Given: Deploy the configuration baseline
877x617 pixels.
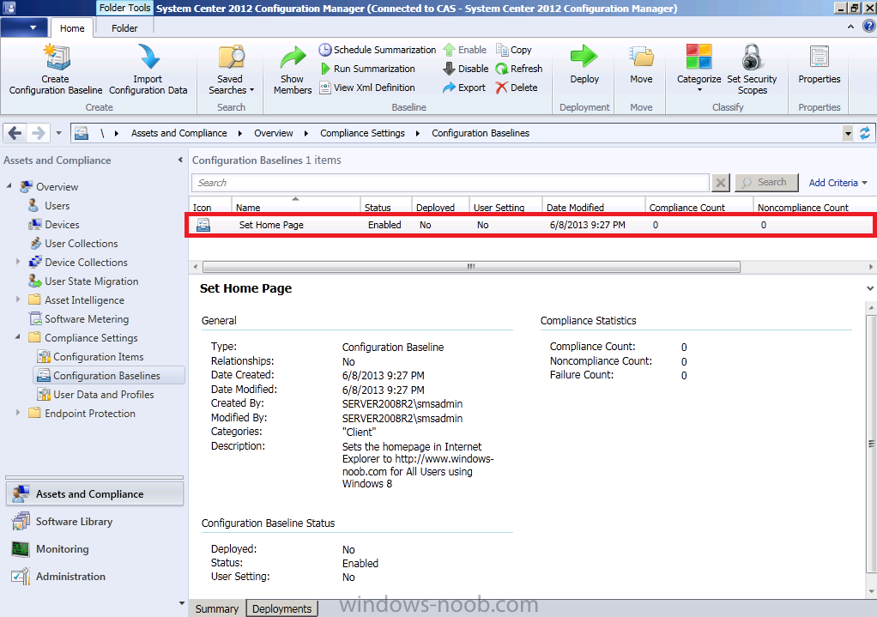Looking at the screenshot, I should 584,64.
